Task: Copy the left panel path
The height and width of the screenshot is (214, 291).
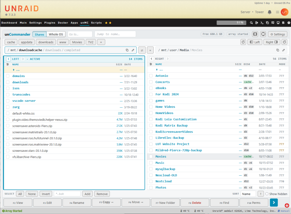Action: [x=127, y=50]
